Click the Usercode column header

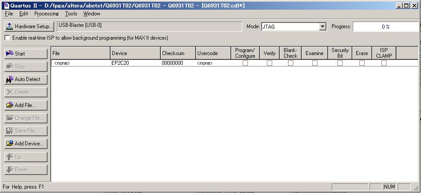(213, 53)
